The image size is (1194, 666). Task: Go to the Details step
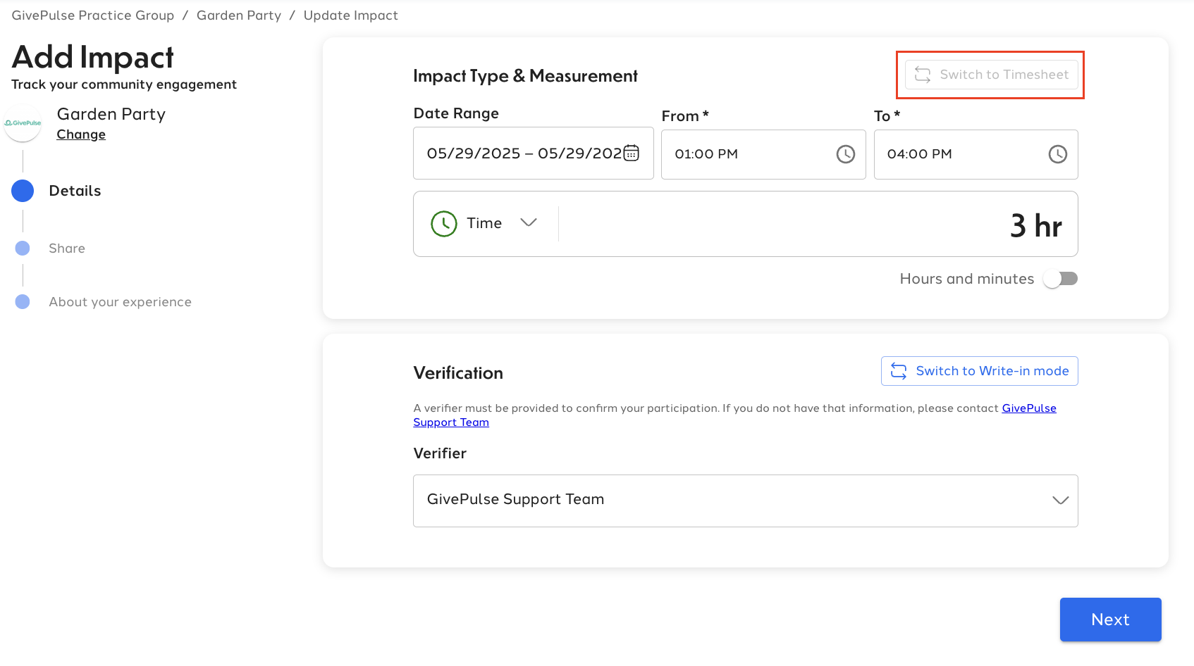(x=56, y=191)
